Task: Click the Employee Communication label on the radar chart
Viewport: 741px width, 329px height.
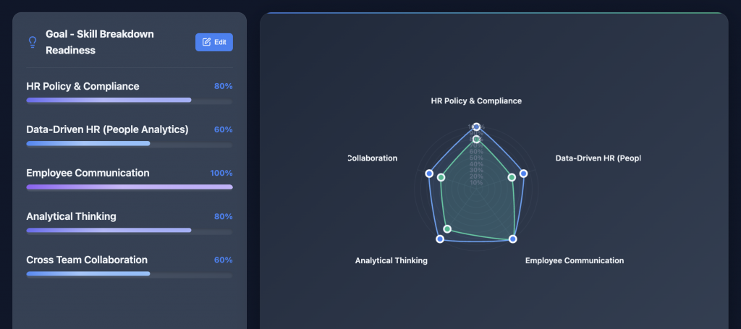Action: coord(574,260)
